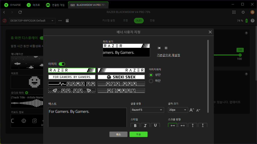Toggle underline text style
The image size is (257, 144).
point(155,125)
